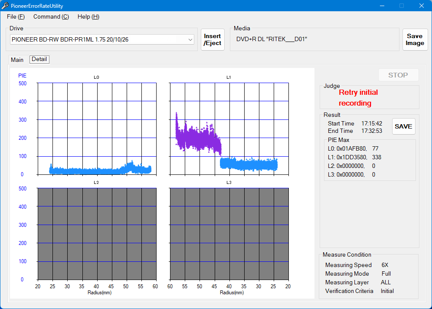This screenshot has height=309, width=432.
Task: Click the greyed L2 chart
Action: pyautogui.click(x=97, y=234)
